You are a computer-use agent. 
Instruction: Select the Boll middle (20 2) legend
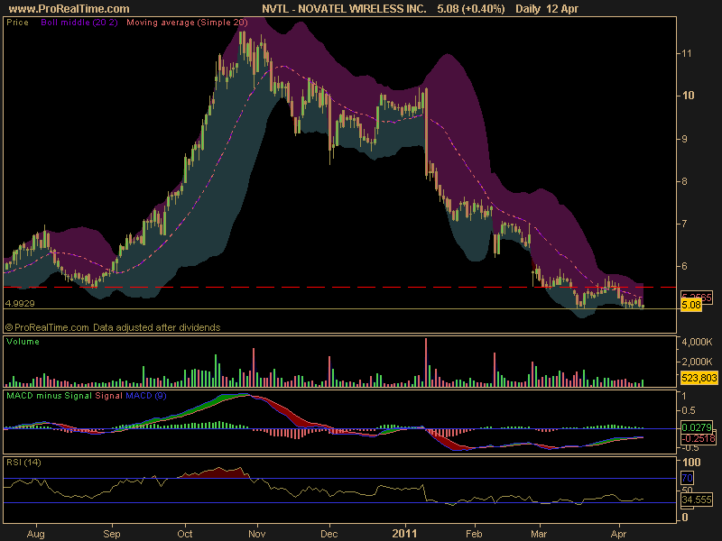(79, 22)
